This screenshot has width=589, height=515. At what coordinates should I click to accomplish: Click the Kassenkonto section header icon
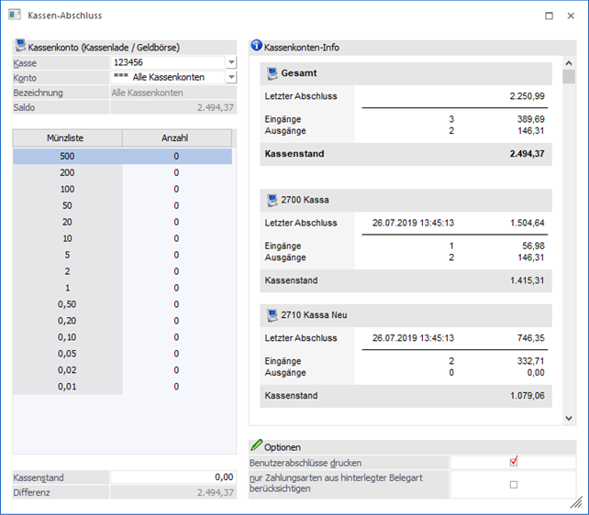click(20, 46)
